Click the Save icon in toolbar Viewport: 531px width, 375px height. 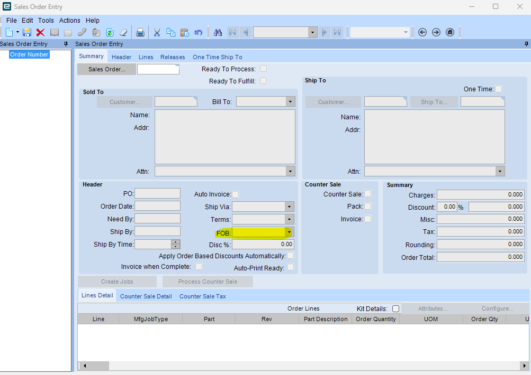pos(27,32)
